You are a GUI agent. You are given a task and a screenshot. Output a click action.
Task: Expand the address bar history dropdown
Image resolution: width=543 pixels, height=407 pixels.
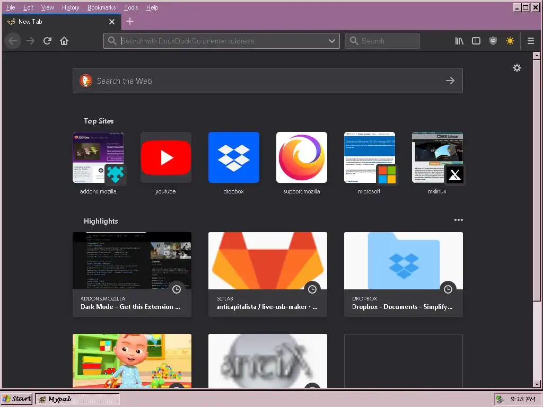(332, 41)
